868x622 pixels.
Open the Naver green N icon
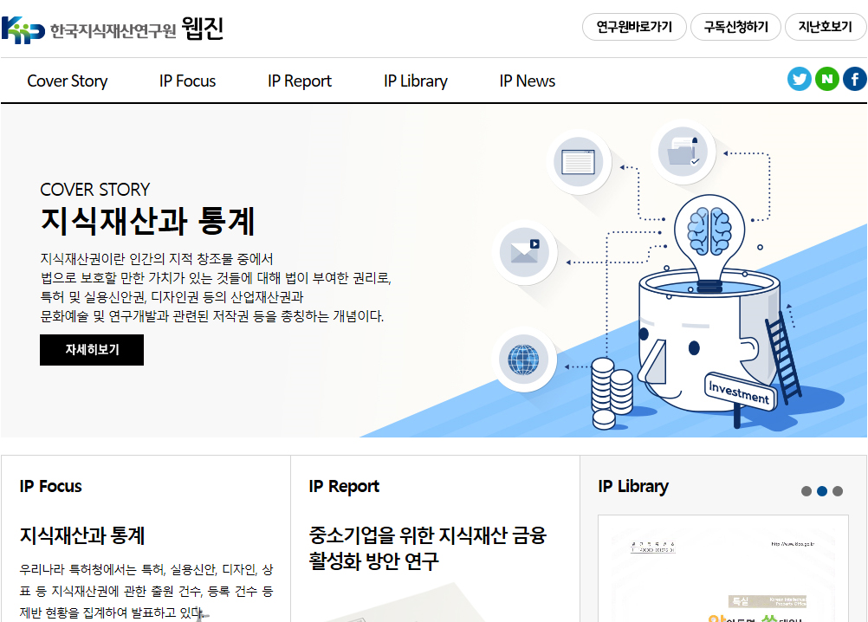click(827, 80)
